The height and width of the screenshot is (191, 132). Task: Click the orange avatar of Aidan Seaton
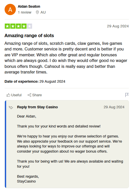click(x=10, y=9)
